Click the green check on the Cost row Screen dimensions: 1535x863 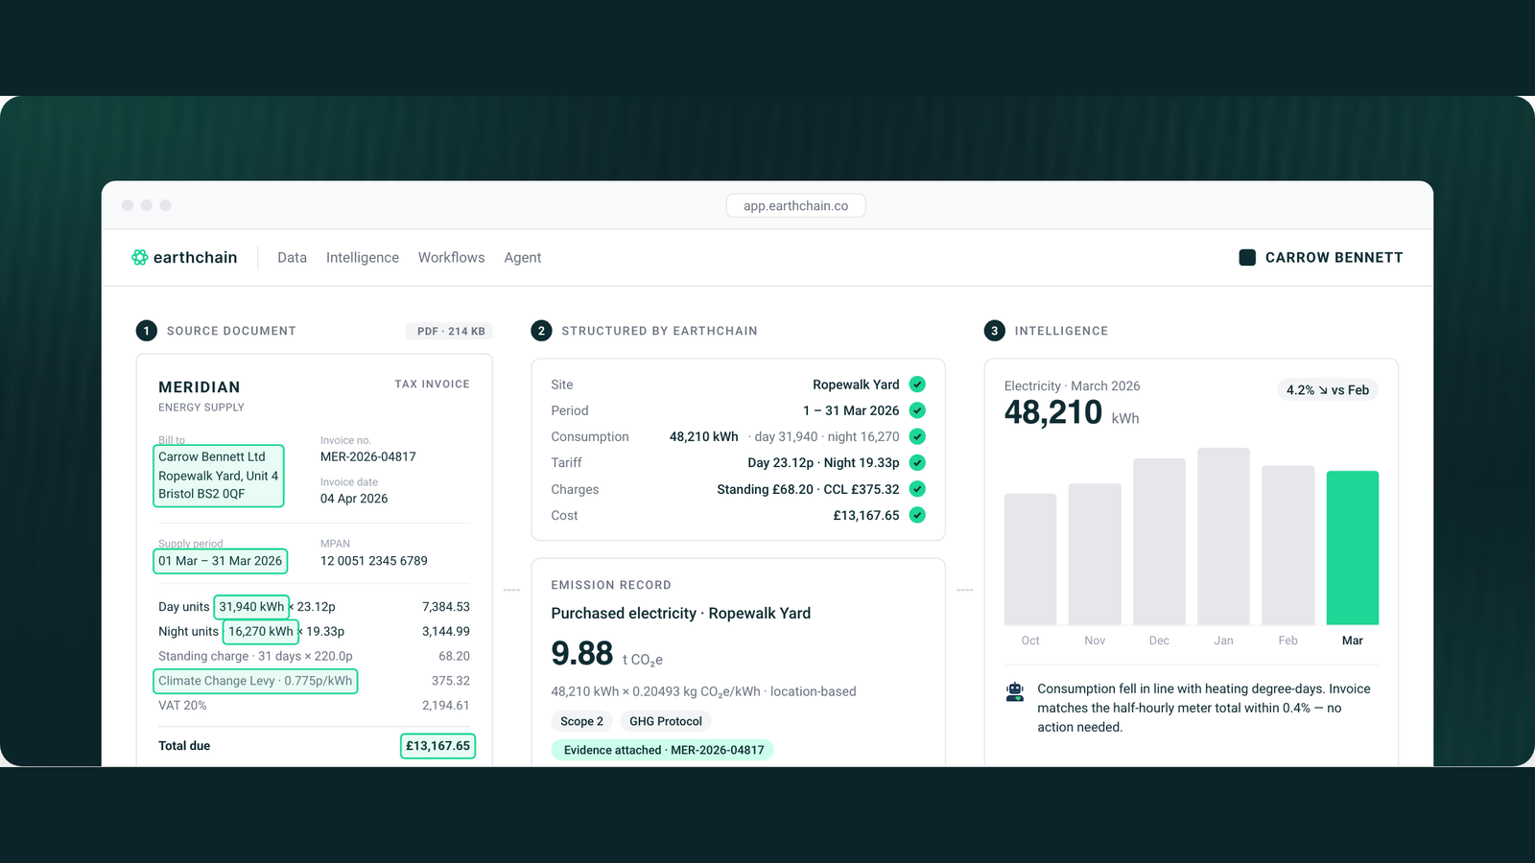coord(917,515)
